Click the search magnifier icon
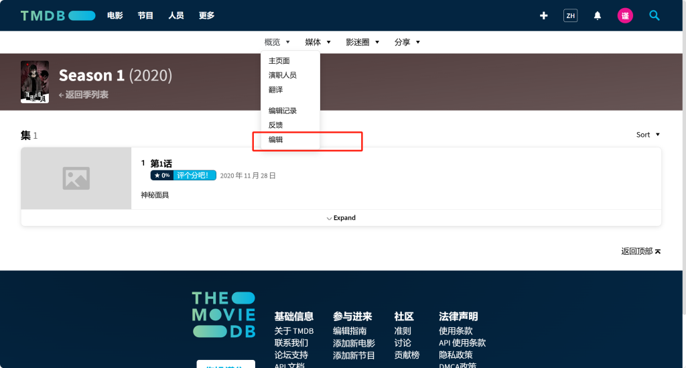Viewport: 686px width, 368px height. click(655, 15)
